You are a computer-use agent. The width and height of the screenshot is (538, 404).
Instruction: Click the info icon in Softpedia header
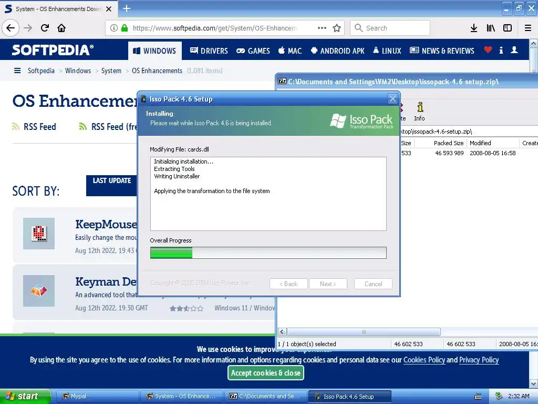pyautogui.click(x=501, y=50)
